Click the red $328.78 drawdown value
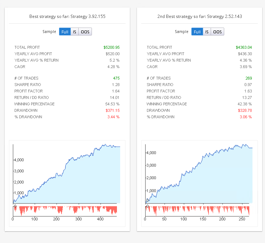Image resolution: width=265 pixels, height=243 pixels. pyautogui.click(x=245, y=110)
